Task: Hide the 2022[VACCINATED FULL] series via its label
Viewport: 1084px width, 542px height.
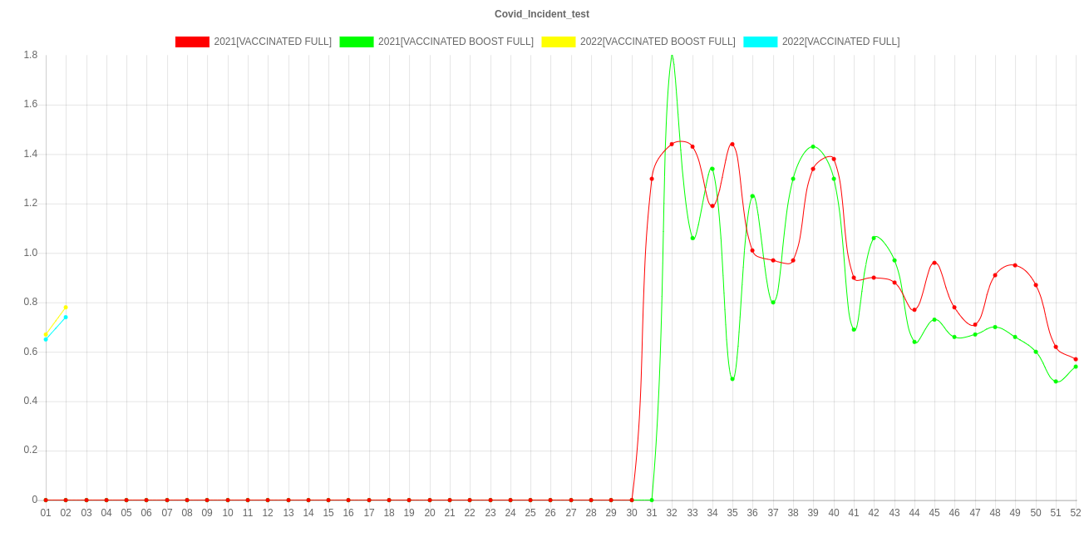Action: click(x=840, y=42)
